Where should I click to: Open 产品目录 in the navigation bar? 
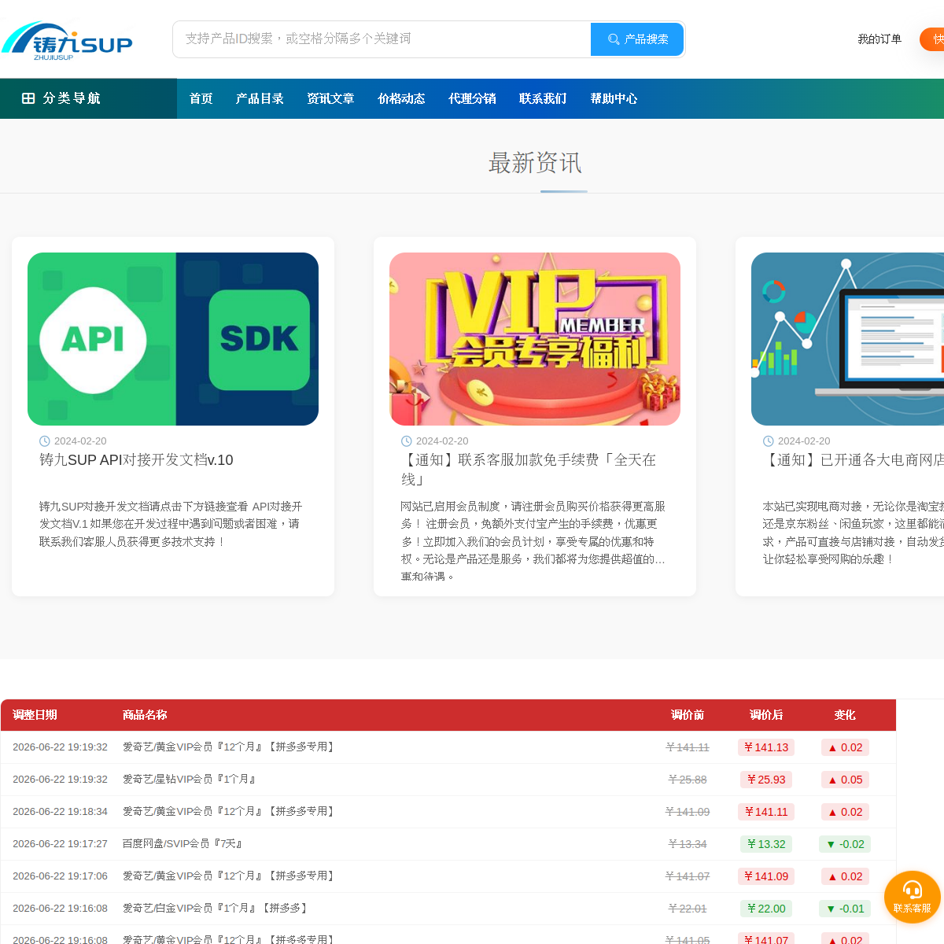[x=260, y=98]
